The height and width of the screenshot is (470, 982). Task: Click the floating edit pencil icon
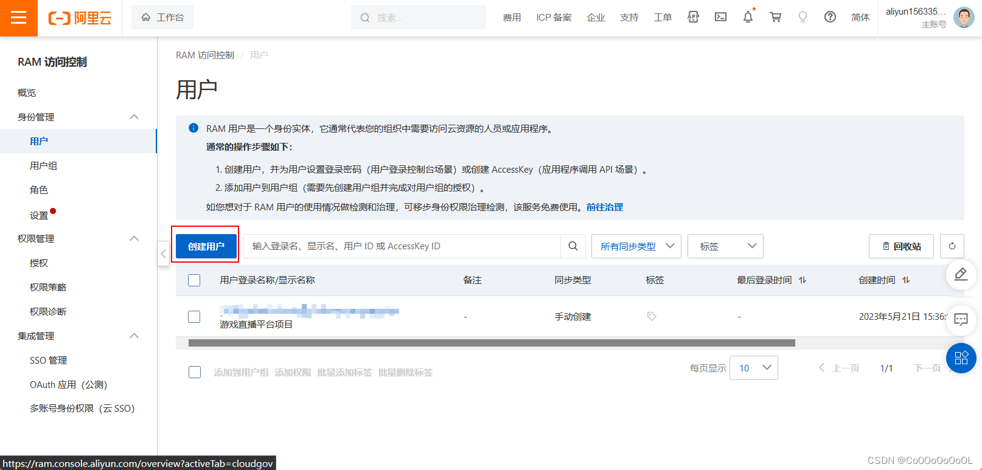(961, 274)
